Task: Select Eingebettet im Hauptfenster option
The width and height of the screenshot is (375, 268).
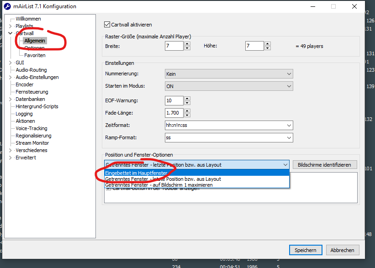Action: click(x=197, y=173)
